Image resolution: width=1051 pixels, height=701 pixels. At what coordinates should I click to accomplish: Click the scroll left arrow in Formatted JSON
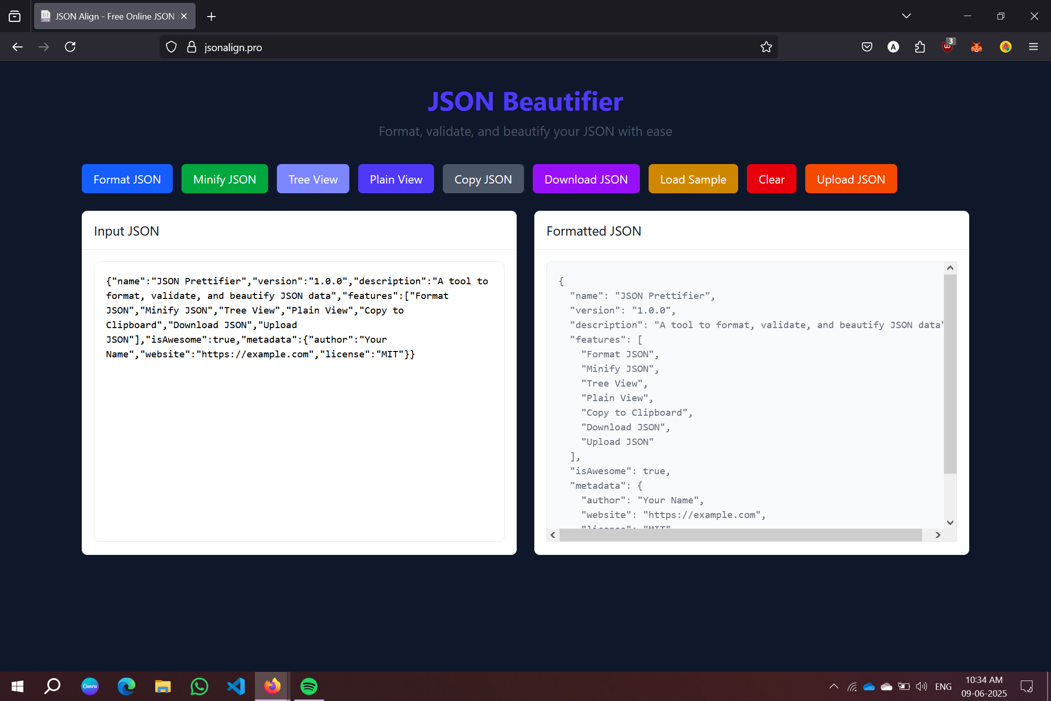pos(553,535)
